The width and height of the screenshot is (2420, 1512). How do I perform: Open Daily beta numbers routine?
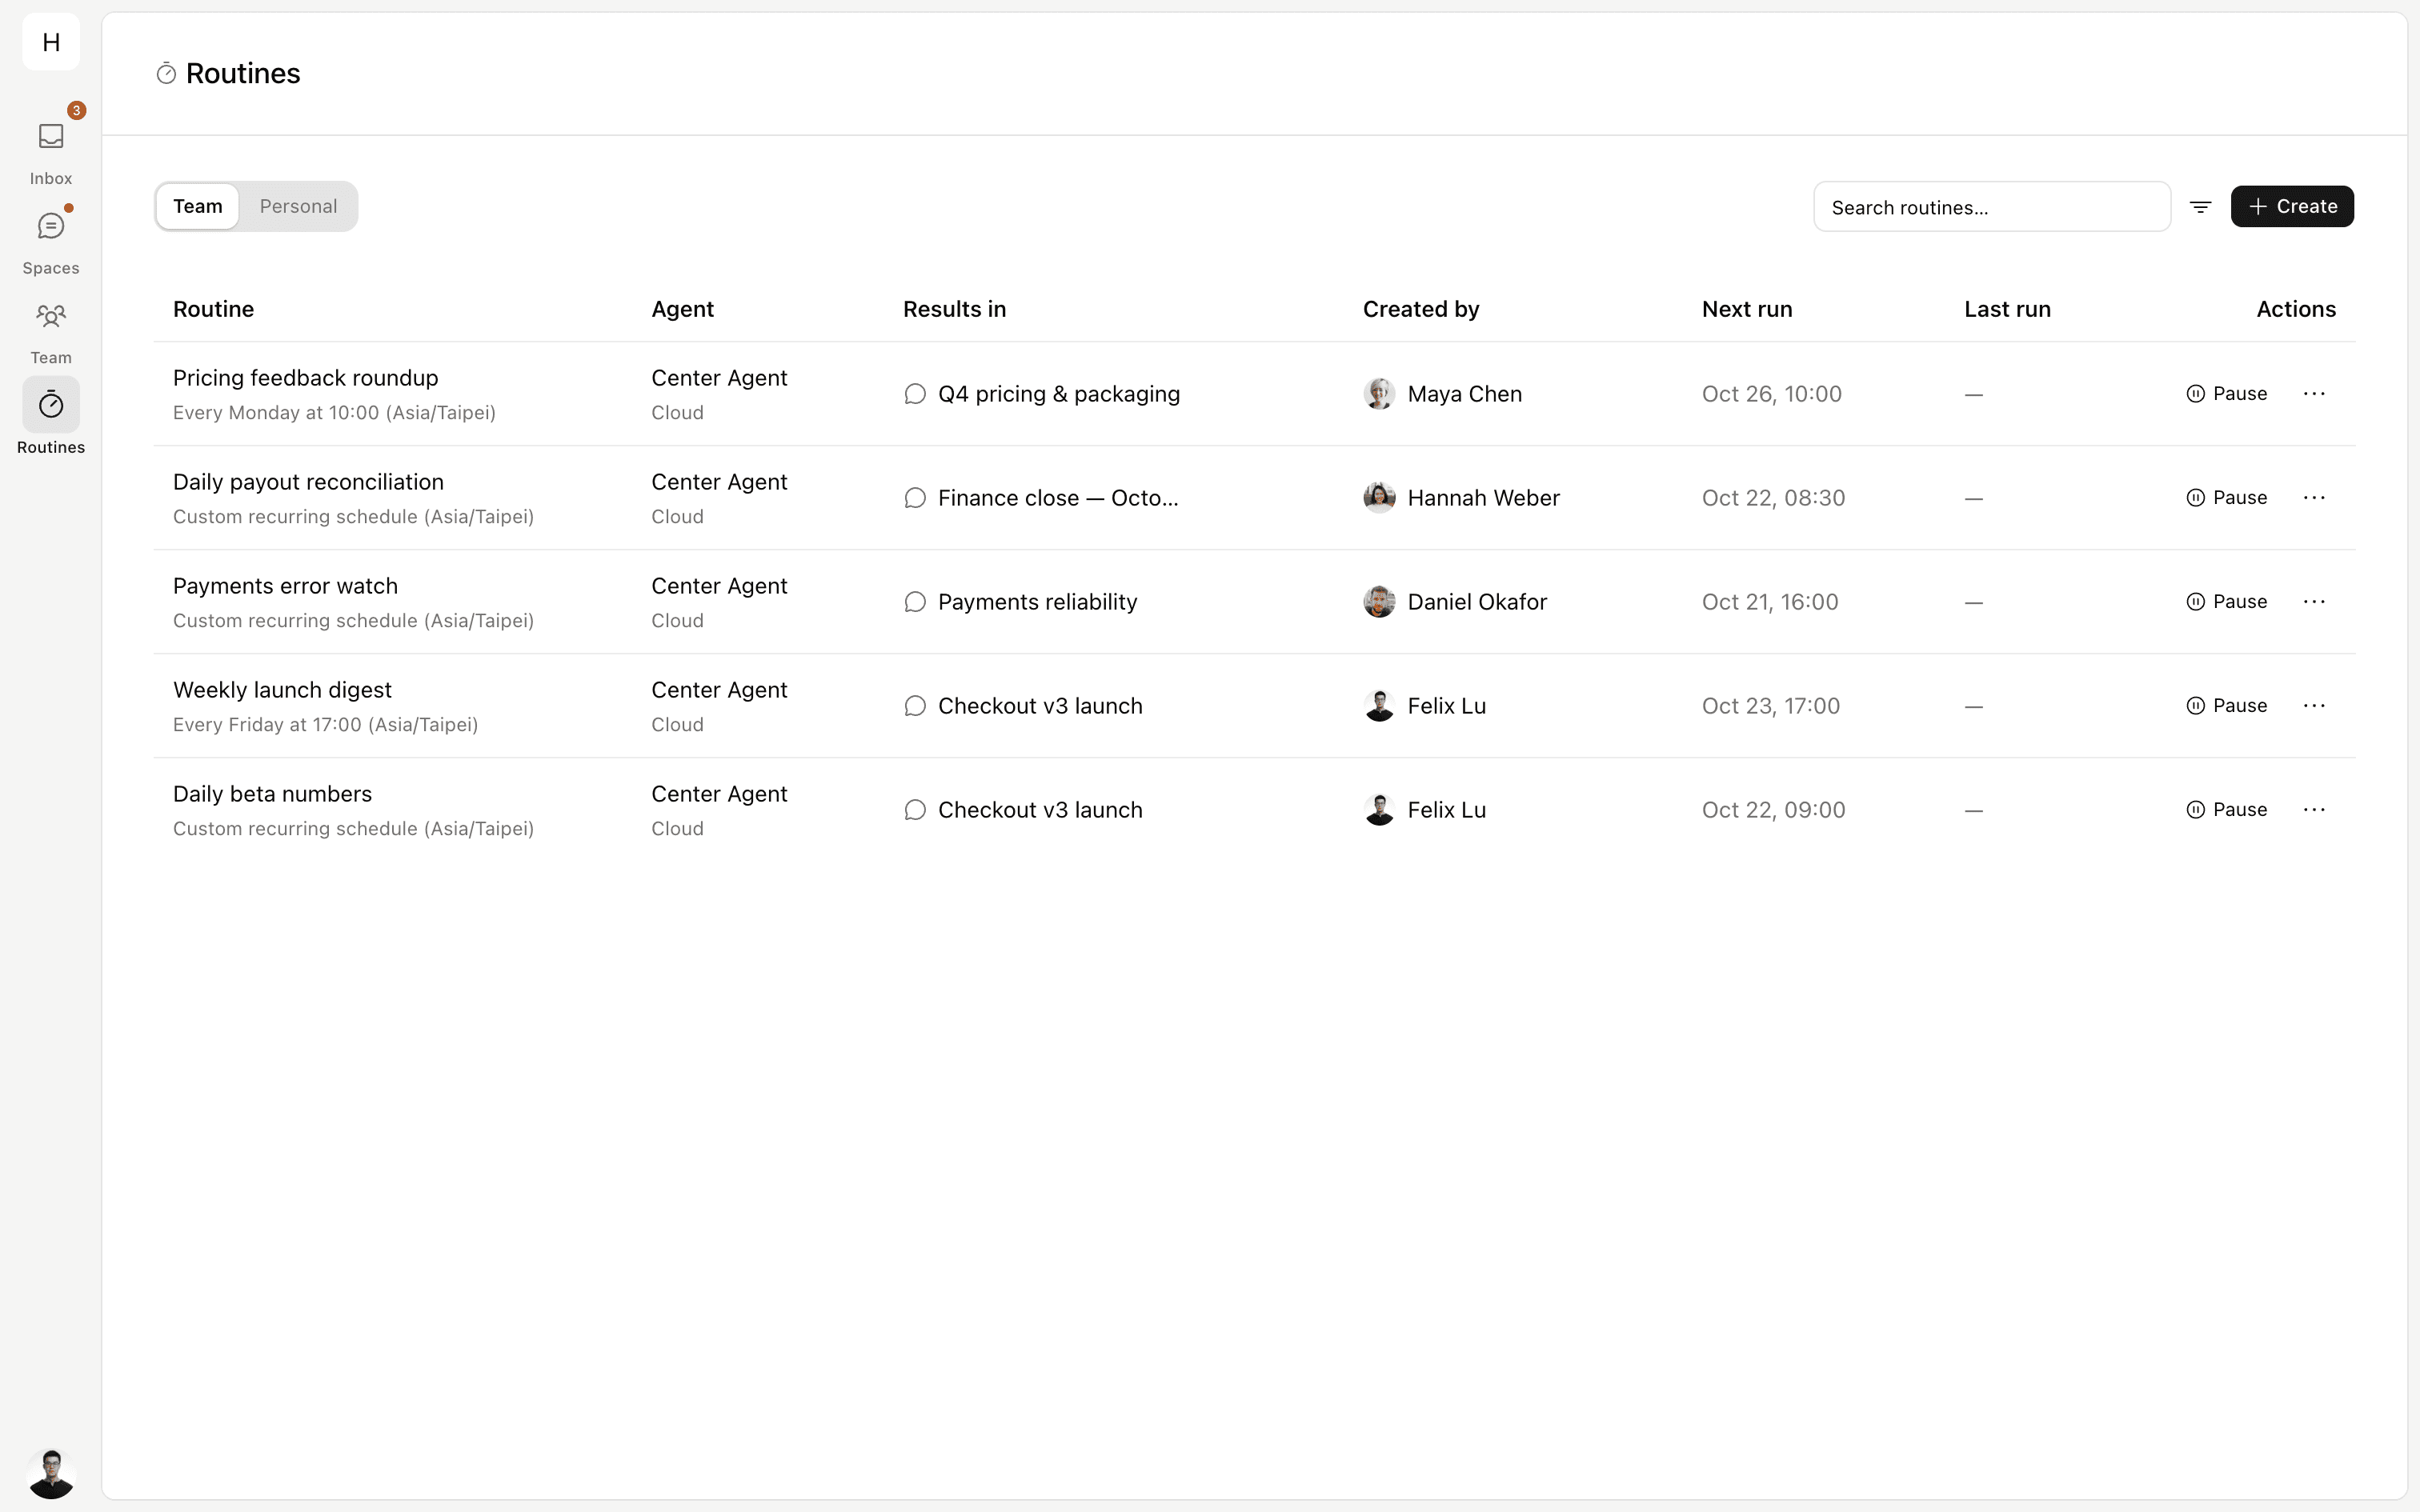[x=272, y=794]
